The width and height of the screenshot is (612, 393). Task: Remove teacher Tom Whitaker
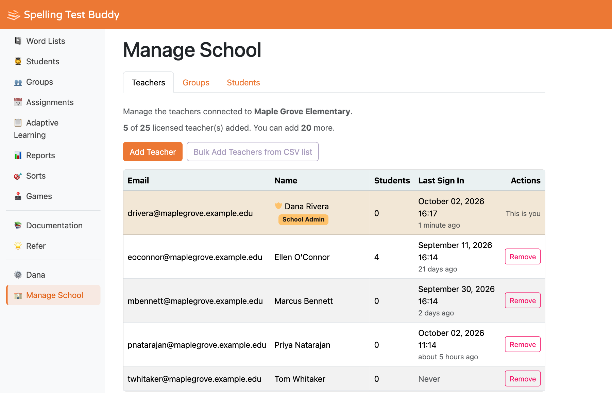(523, 379)
